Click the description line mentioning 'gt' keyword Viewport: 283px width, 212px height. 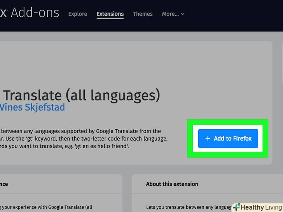(x=84, y=139)
